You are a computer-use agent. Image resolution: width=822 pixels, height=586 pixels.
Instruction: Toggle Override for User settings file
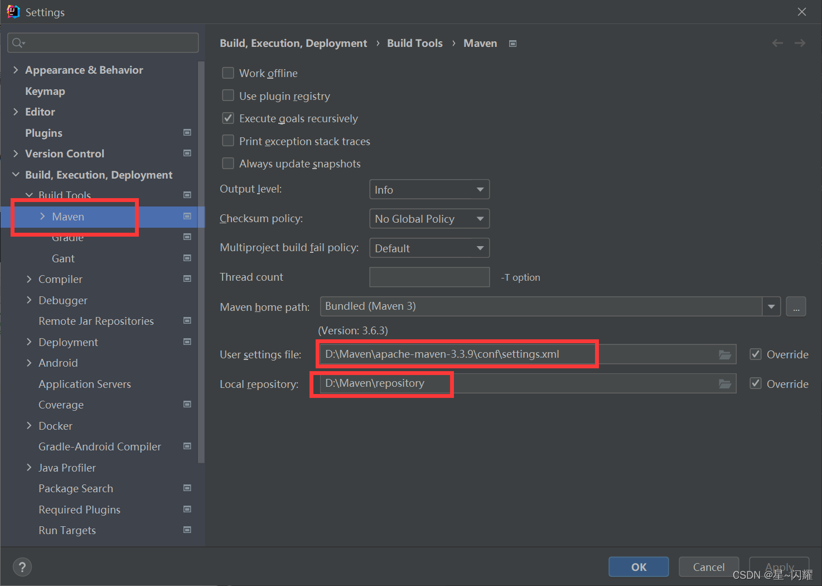756,354
